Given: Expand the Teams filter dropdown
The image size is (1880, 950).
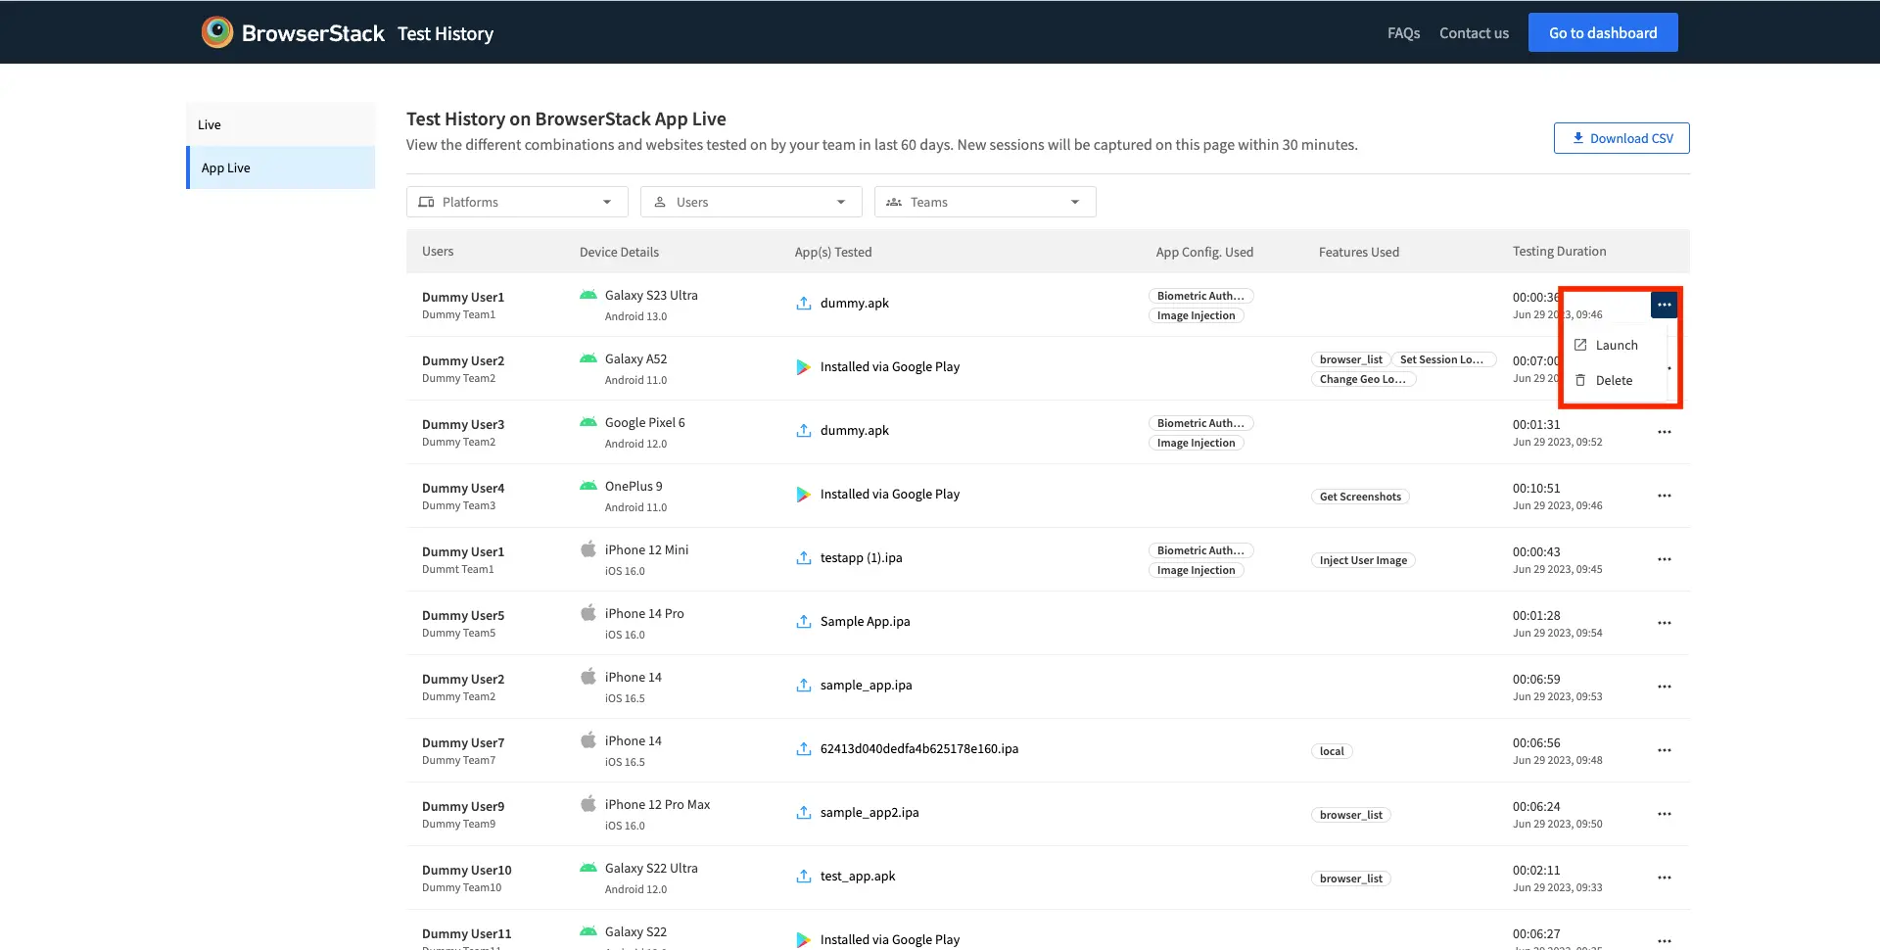Looking at the screenshot, I should point(984,202).
